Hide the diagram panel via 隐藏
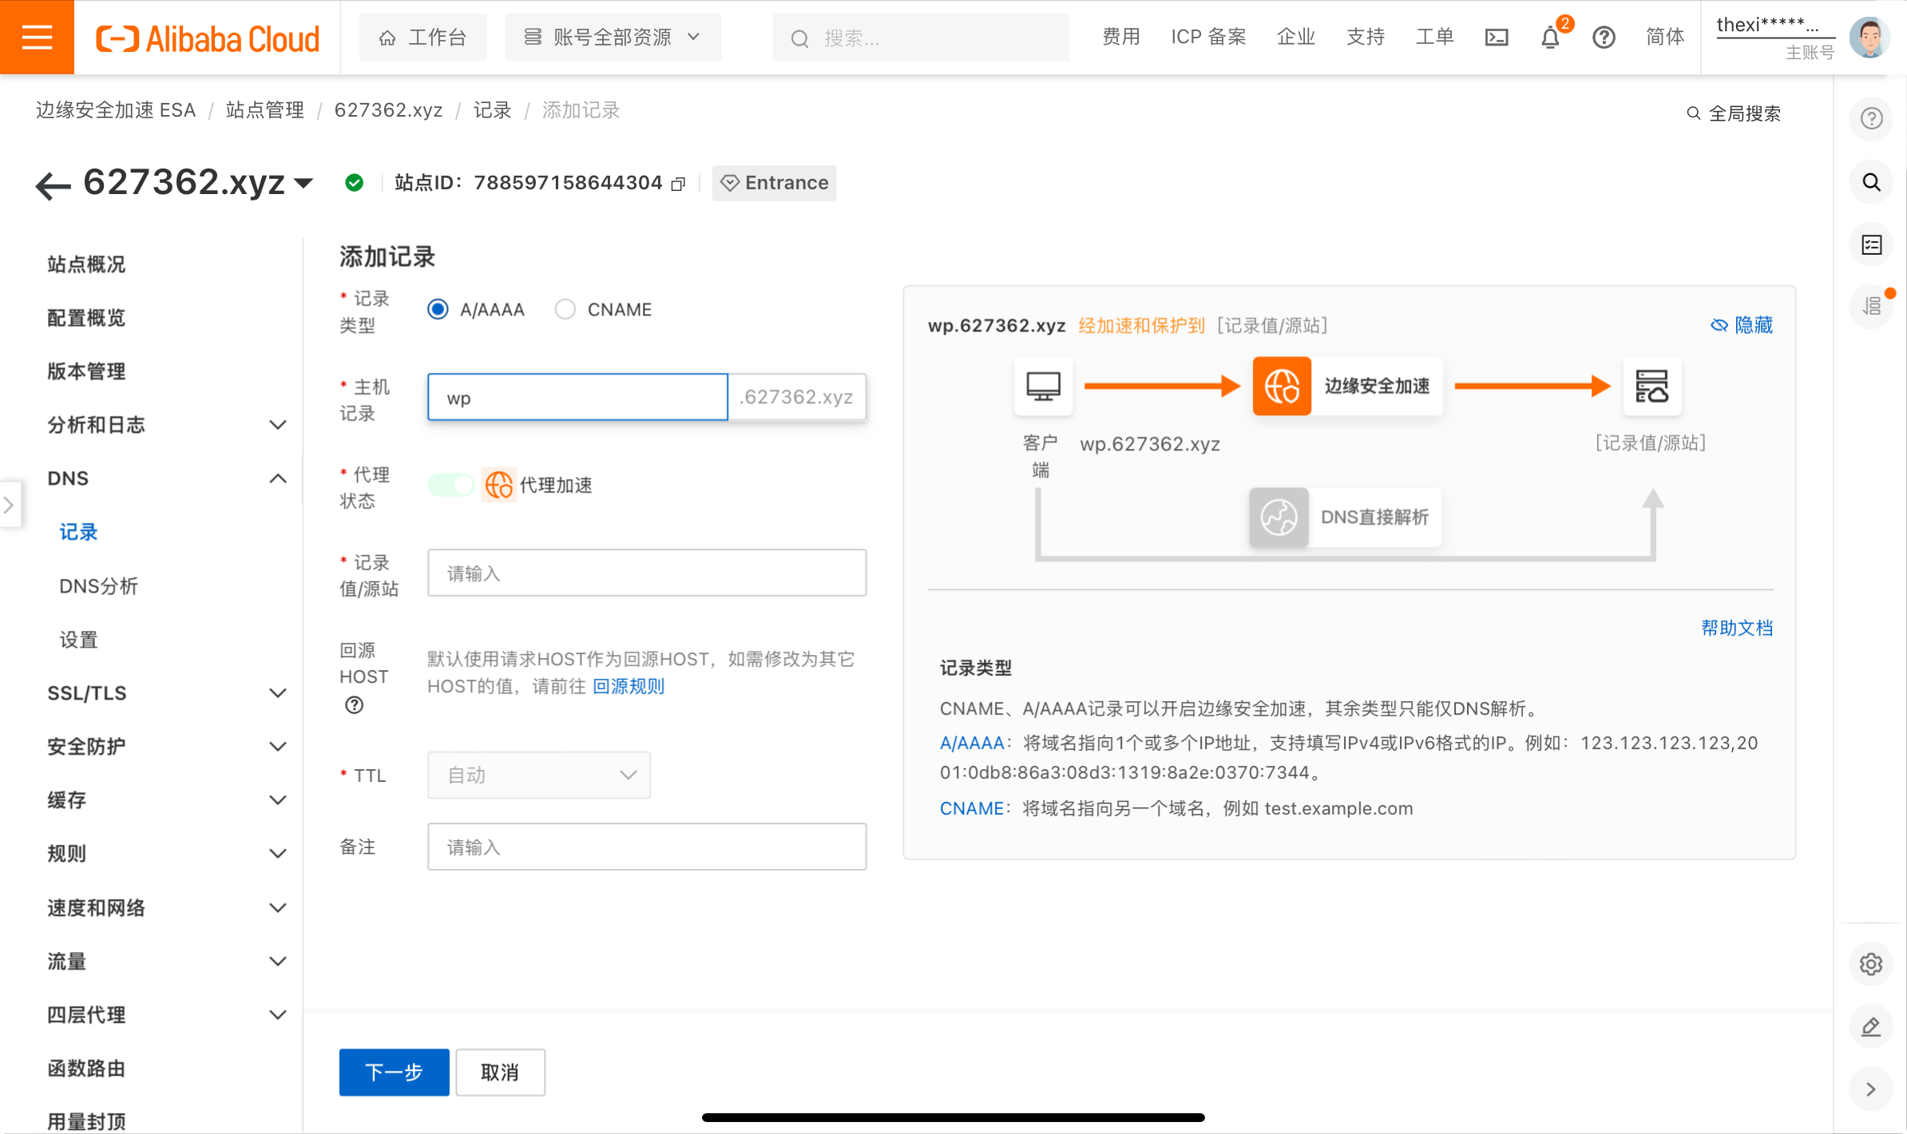 coord(1741,325)
